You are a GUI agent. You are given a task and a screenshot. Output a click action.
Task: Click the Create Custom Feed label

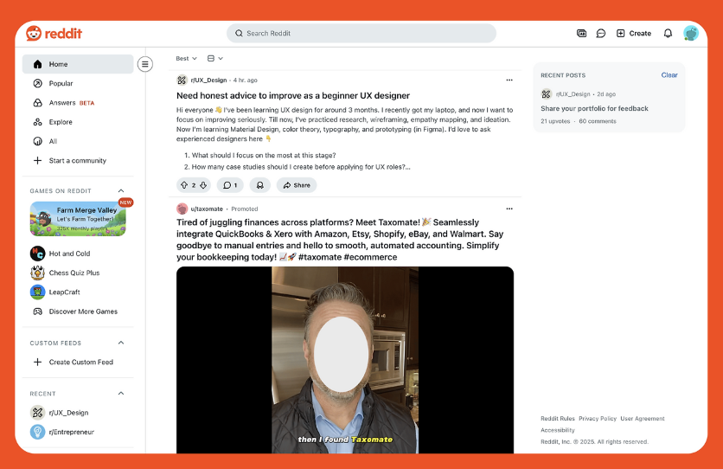coord(81,362)
